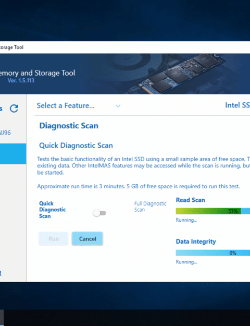This screenshot has height=326, width=250.
Task: Click the Cancel button
Action: (87, 238)
